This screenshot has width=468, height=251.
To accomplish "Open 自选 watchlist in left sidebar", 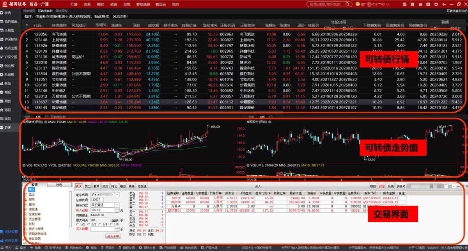I will [8, 12].
